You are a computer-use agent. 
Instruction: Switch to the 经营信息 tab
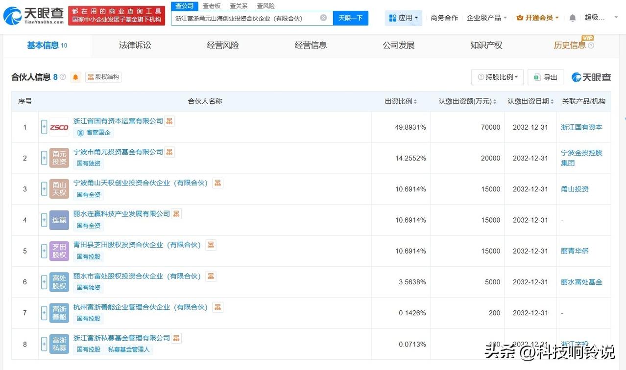tap(311, 46)
